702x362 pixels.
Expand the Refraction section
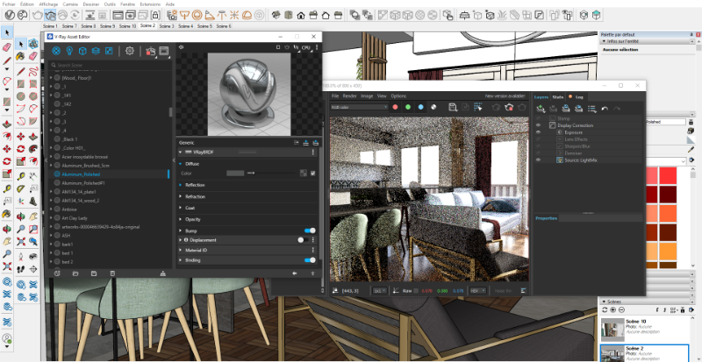tap(195, 196)
